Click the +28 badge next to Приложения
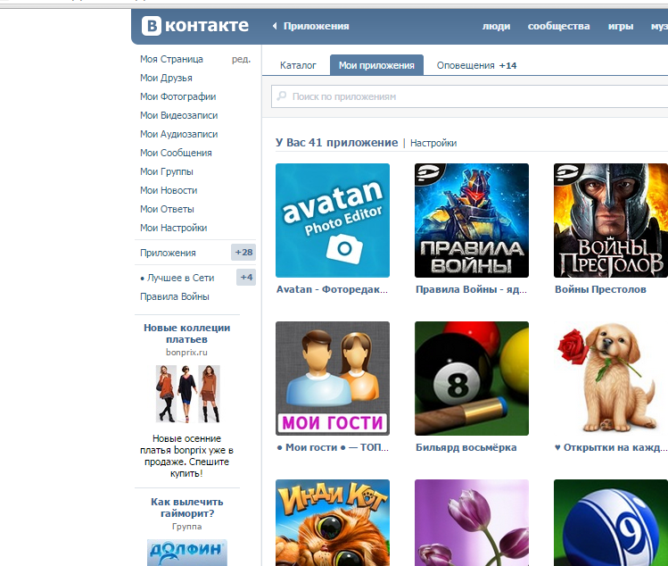The image size is (668, 566). pos(243,252)
